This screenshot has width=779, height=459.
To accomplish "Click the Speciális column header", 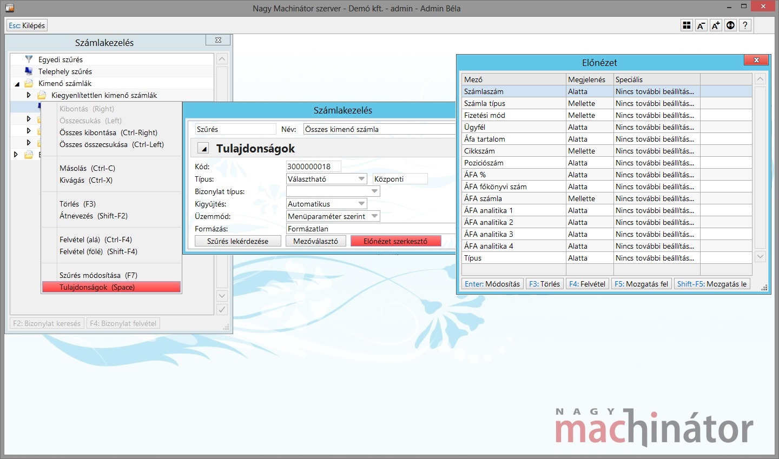I will (657, 79).
